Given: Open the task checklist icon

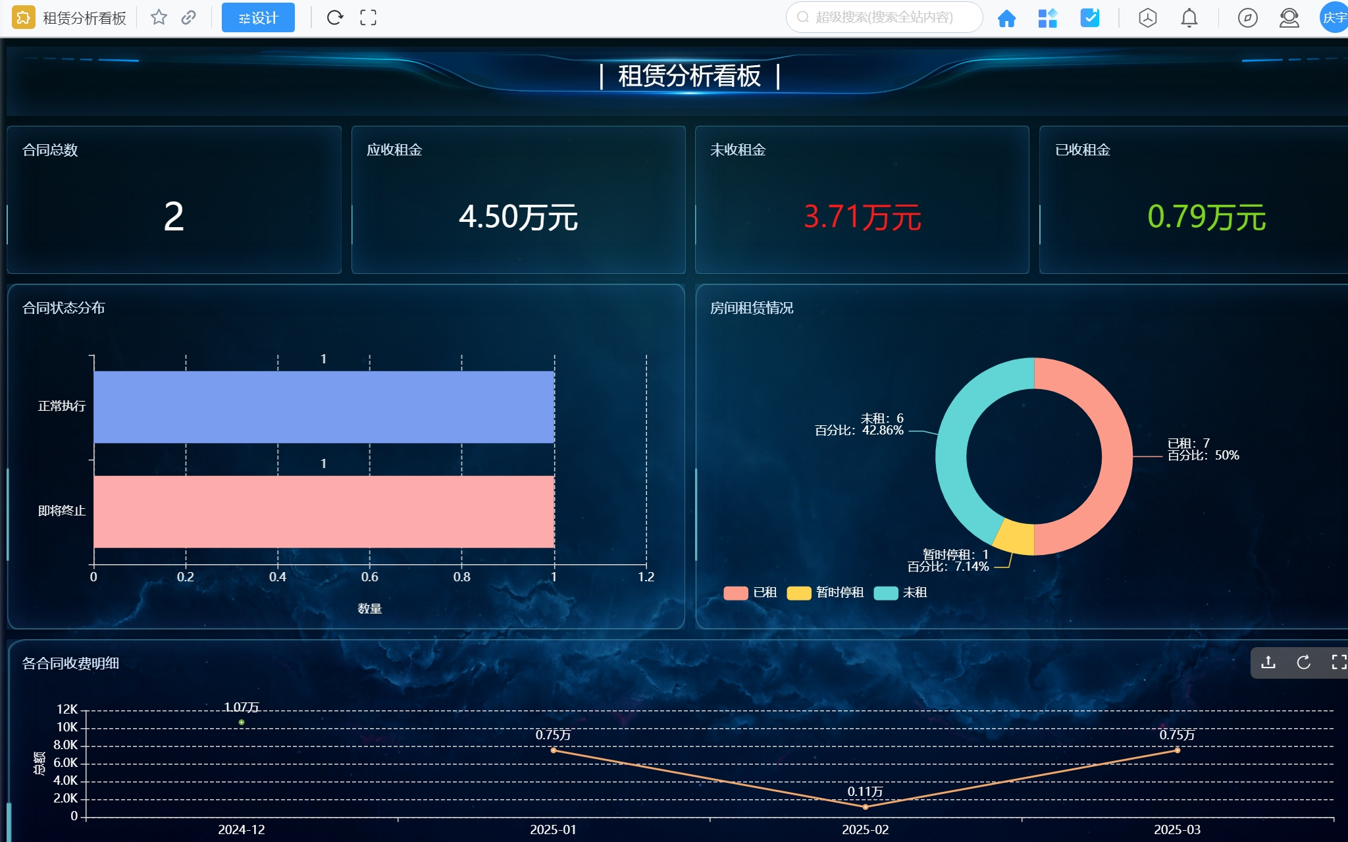Looking at the screenshot, I should (1090, 18).
